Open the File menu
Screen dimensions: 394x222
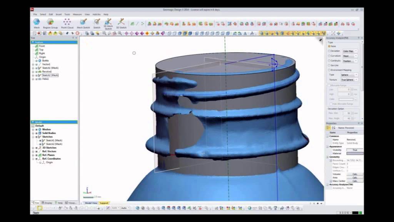[35, 14]
